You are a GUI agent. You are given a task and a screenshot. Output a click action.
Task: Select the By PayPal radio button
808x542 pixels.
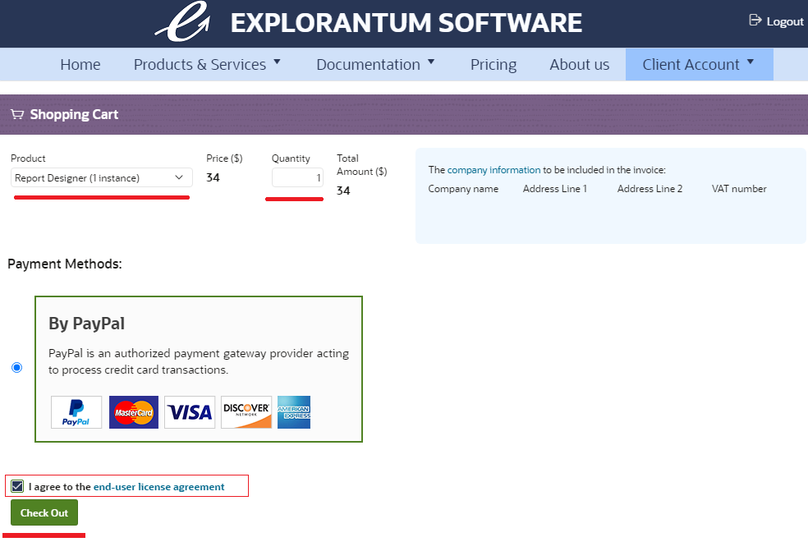click(17, 367)
